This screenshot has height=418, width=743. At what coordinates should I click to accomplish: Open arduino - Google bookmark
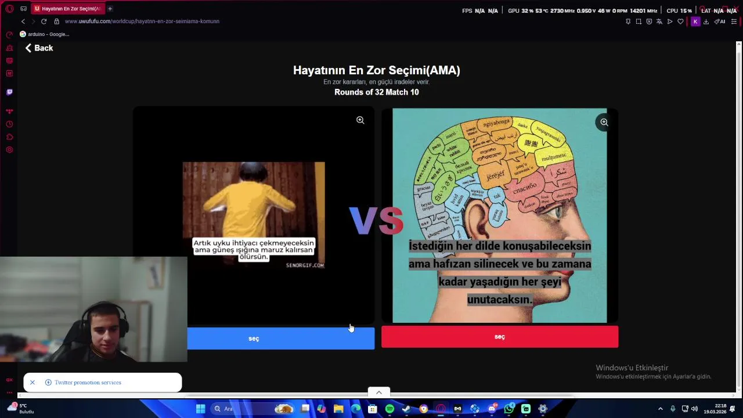[x=44, y=34]
